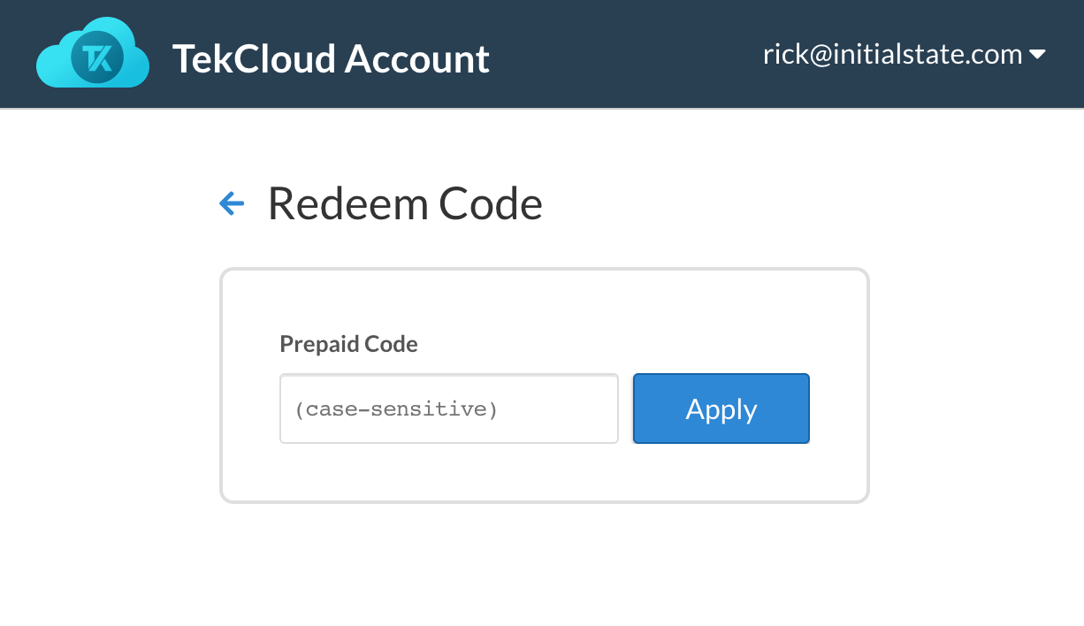Open the rick@initialstate.com account menu
Viewport: 1084px width, 626px height.
tap(893, 55)
